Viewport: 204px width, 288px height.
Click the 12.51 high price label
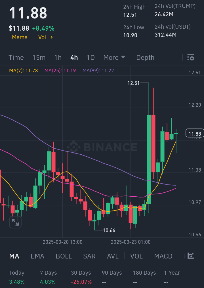click(134, 83)
